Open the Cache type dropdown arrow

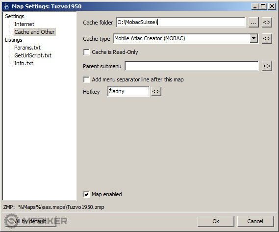coord(254,38)
